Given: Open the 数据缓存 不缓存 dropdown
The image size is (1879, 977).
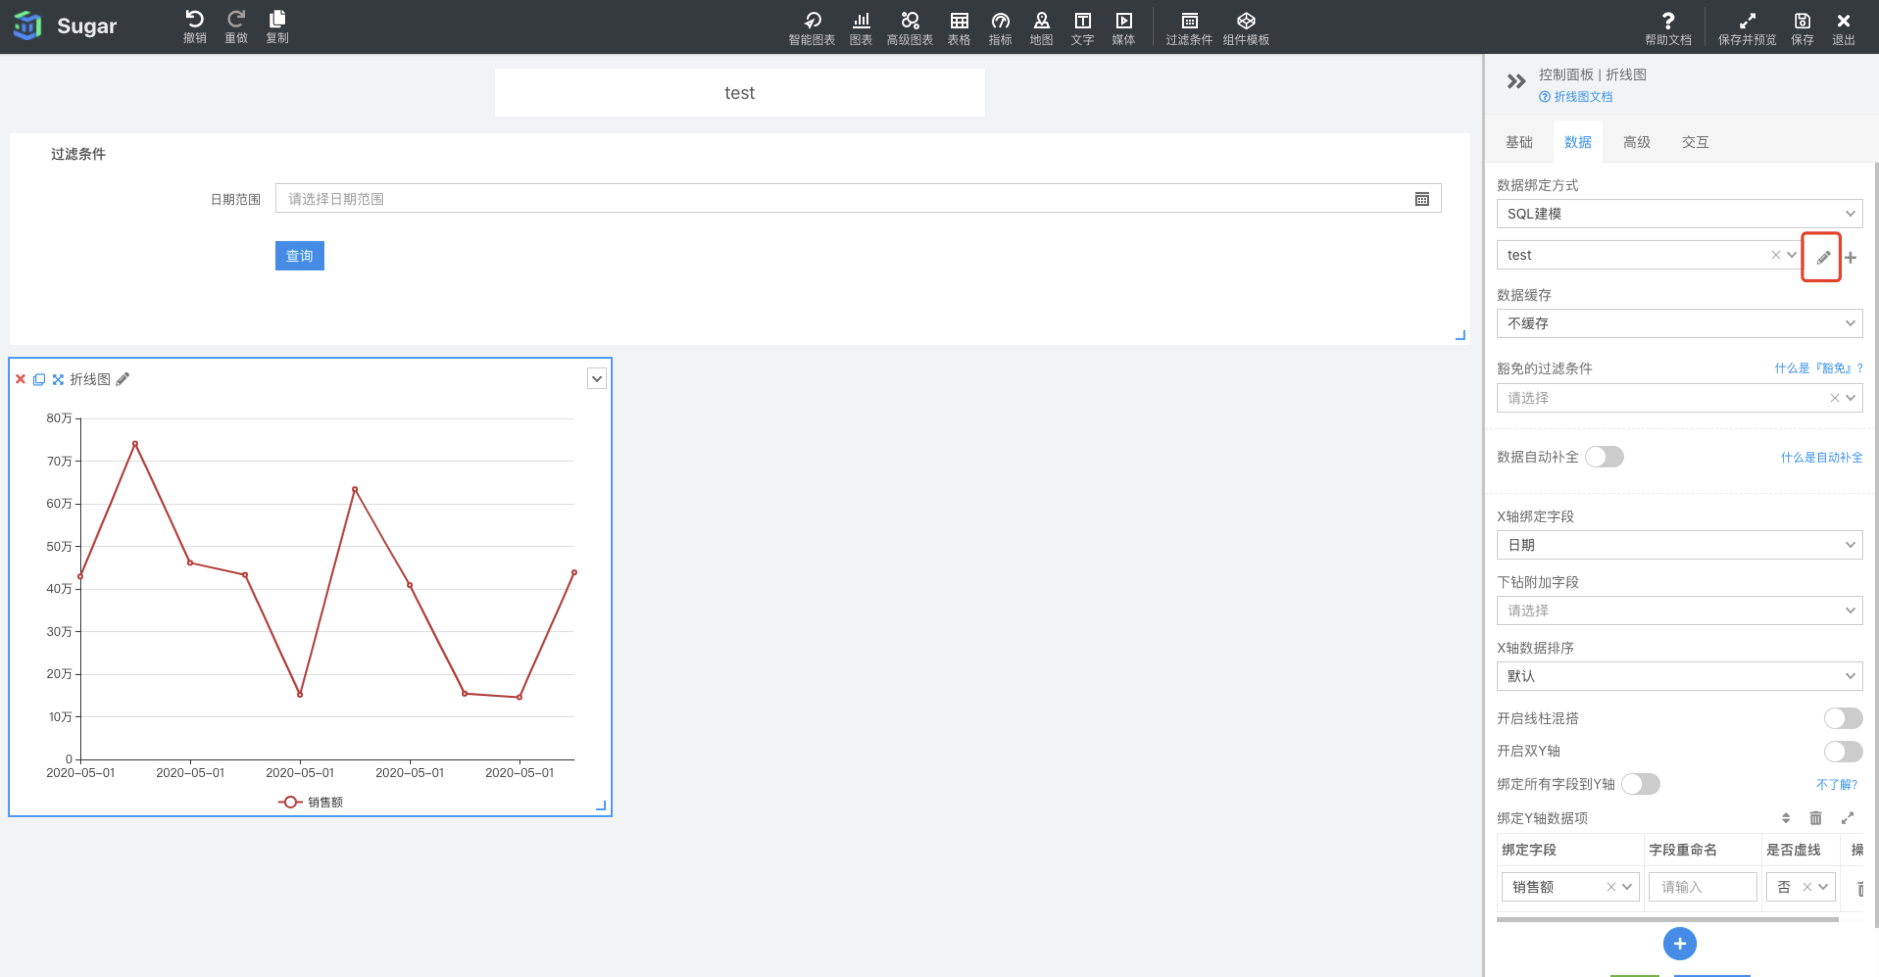Looking at the screenshot, I should point(1679,323).
